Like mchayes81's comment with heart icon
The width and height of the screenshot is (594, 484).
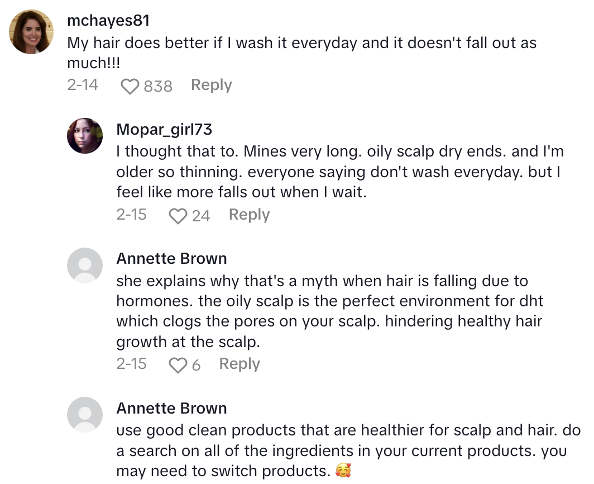point(130,86)
